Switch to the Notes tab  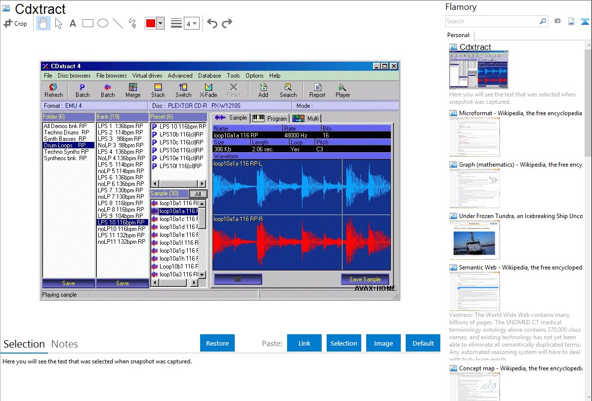point(65,344)
